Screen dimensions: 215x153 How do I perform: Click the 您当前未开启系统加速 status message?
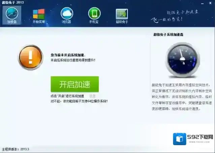tap(68, 55)
